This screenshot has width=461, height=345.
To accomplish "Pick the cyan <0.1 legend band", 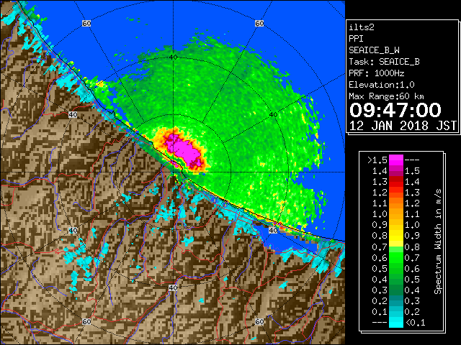I will click(395, 323).
